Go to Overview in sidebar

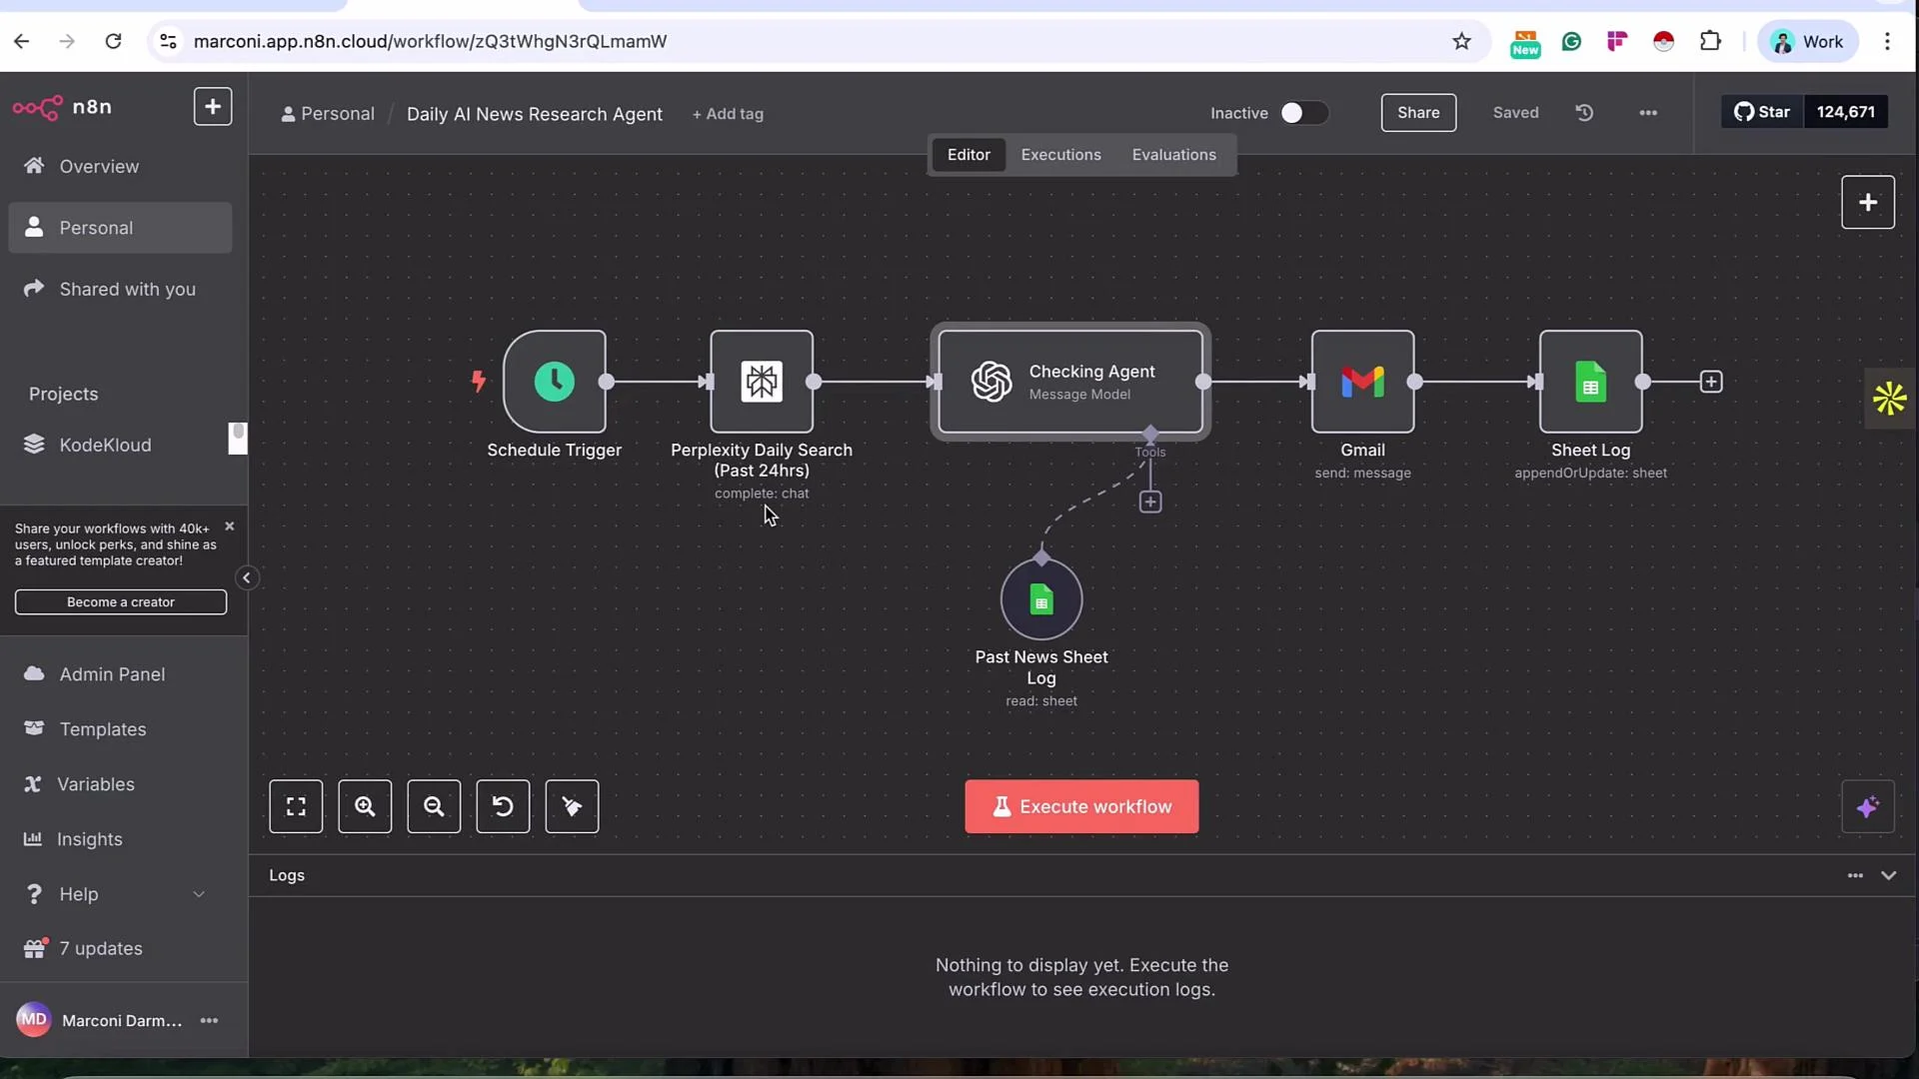[x=120, y=167]
